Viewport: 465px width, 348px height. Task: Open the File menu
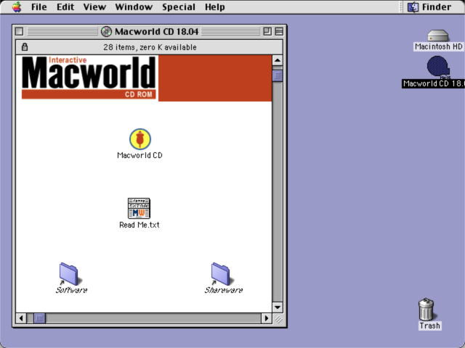pyautogui.click(x=39, y=7)
